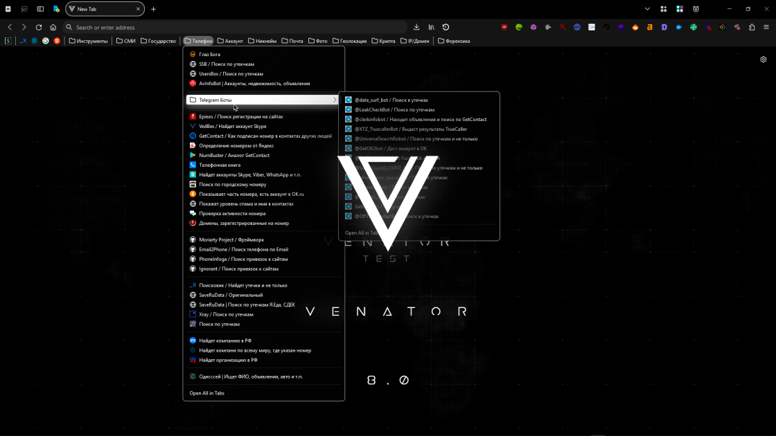Open the hamburger application menu

(x=766, y=27)
